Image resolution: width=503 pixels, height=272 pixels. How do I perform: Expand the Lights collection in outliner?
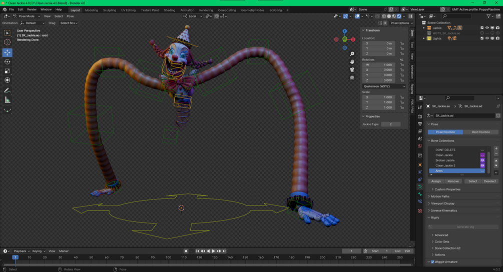pos(424,38)
